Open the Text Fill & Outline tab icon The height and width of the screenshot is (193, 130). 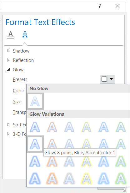click(x=11, y=35)
